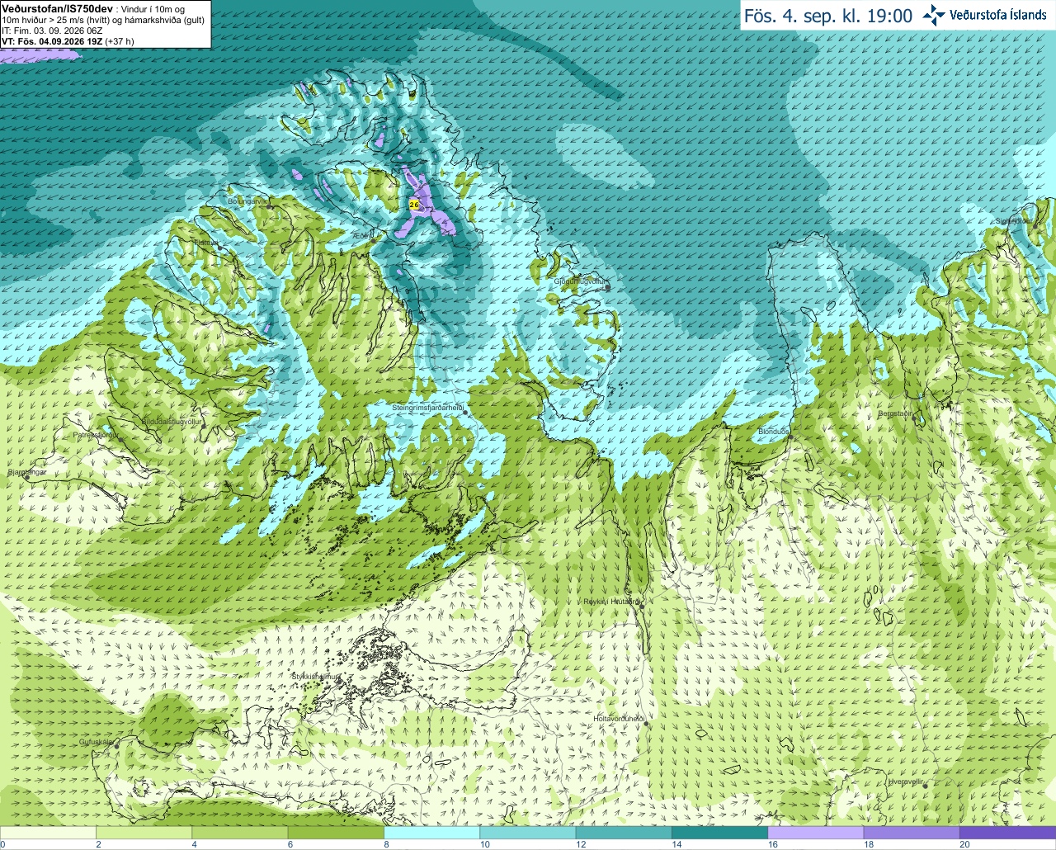This screenshot has width=1056, height=850.
Task: Pick the dark teal 14–16 legend swatch
Action: 719,833
